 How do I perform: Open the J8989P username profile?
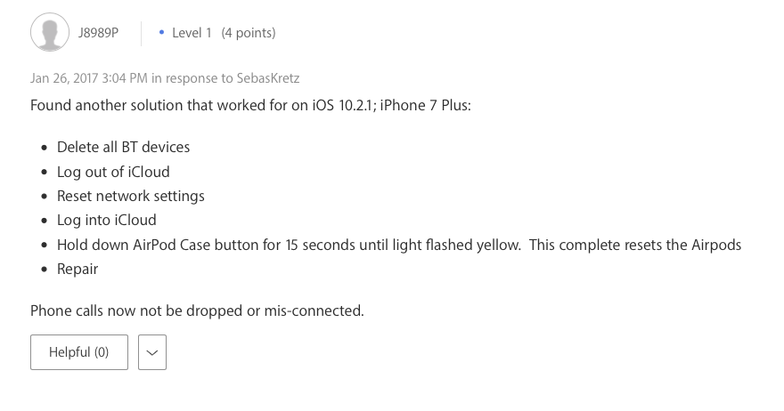97,33
